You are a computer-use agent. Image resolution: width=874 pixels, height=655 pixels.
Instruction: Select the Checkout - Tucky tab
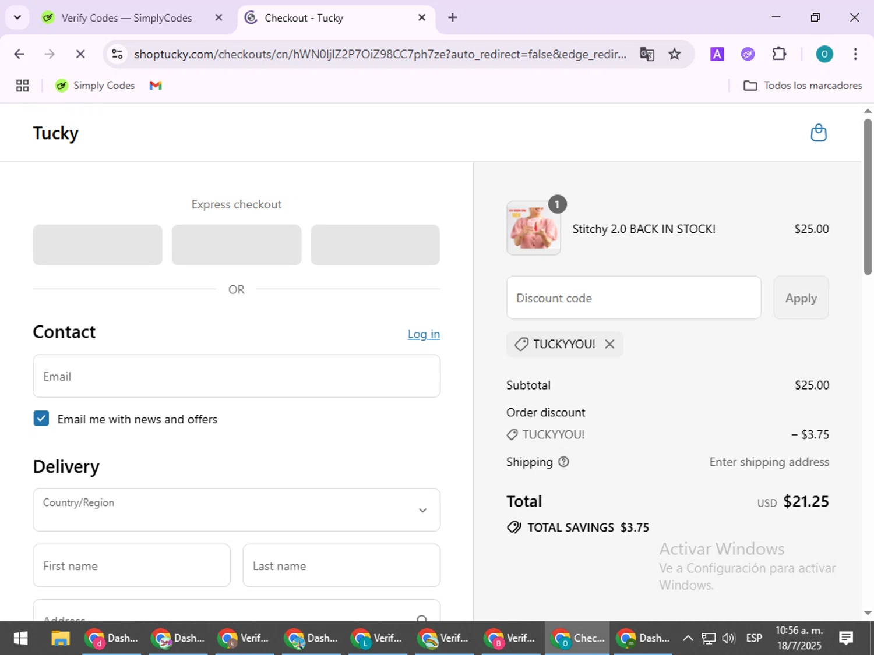(x=335, y=18)
